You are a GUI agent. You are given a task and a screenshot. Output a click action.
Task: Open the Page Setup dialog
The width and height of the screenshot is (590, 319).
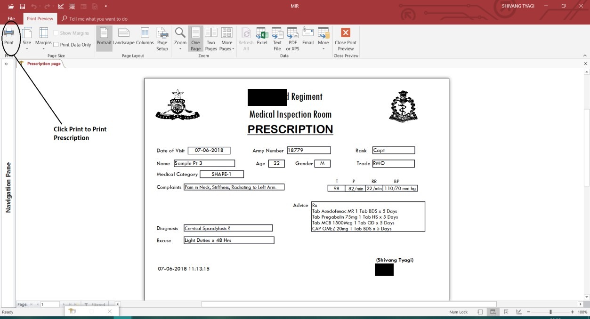(x=162, y=39)
